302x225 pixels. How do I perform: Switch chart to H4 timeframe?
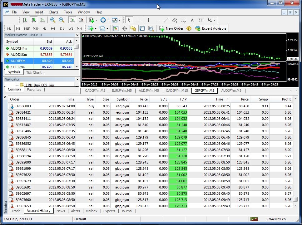[53, 28]
